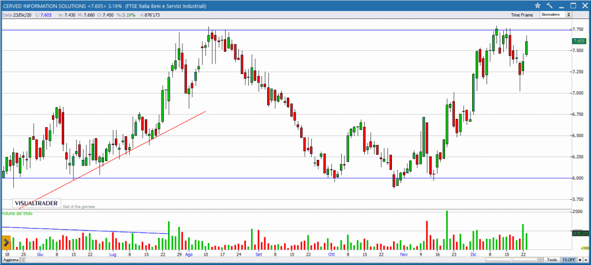The image size is (591, 265).
Task: Click the 'Nov' month label on time axis
Action: click(404, 255)
